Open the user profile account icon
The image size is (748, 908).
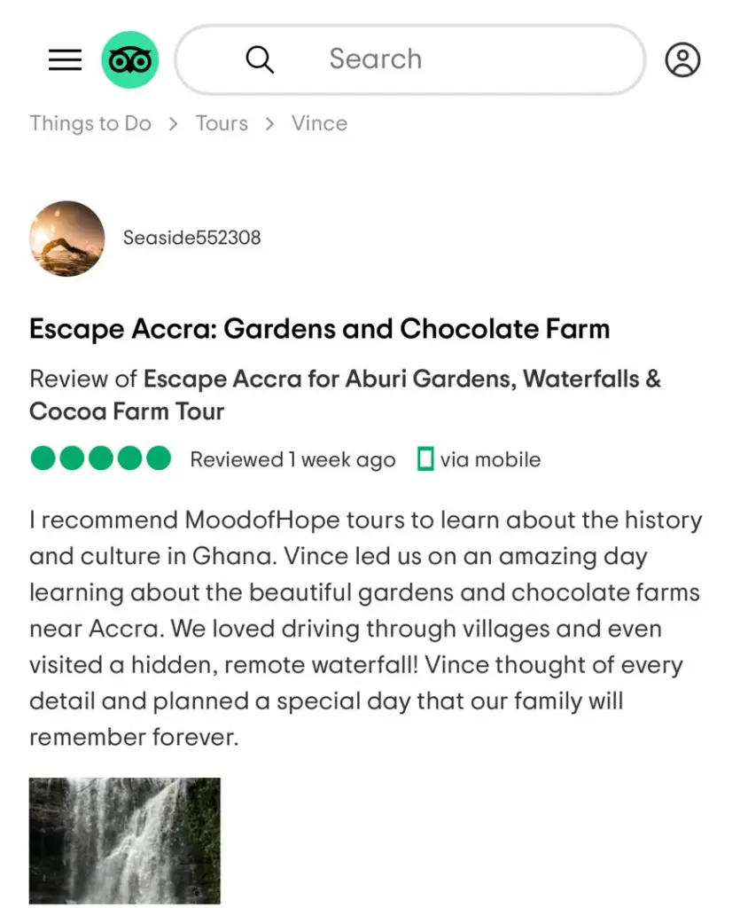[682, 59]
